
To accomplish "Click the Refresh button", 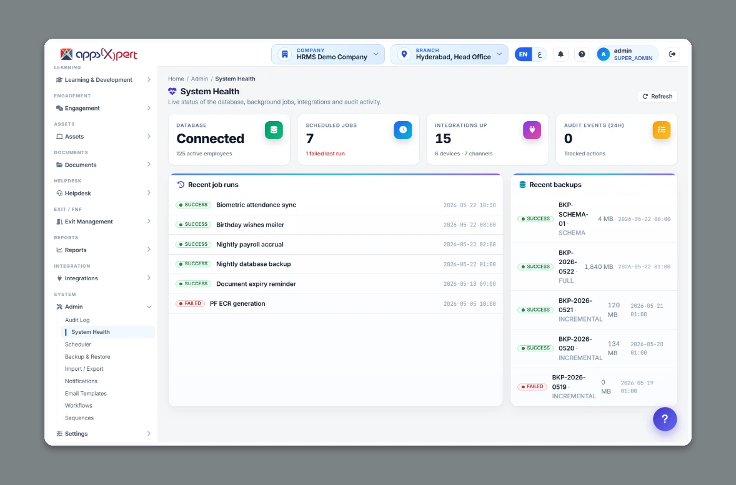I will coord(657,96).
